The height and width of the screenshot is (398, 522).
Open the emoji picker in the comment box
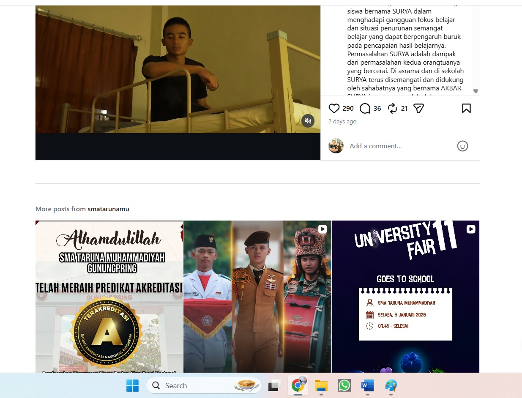click(x=462, y=146)
